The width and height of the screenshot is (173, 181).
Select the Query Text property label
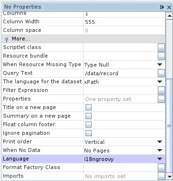pos(18,73)
